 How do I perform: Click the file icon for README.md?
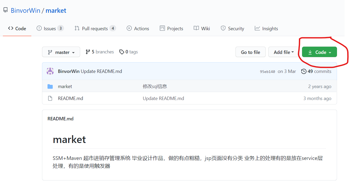tap(50, 98)
